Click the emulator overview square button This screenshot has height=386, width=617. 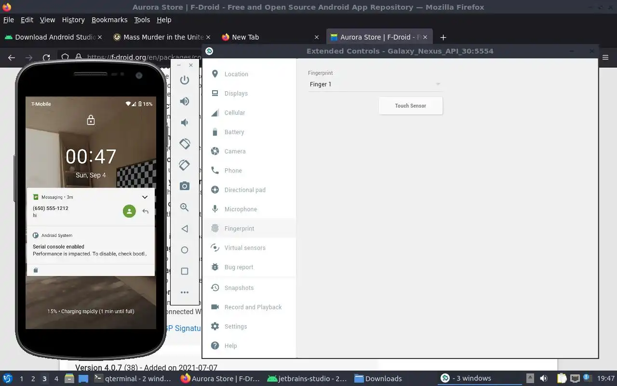pos(185,271)
